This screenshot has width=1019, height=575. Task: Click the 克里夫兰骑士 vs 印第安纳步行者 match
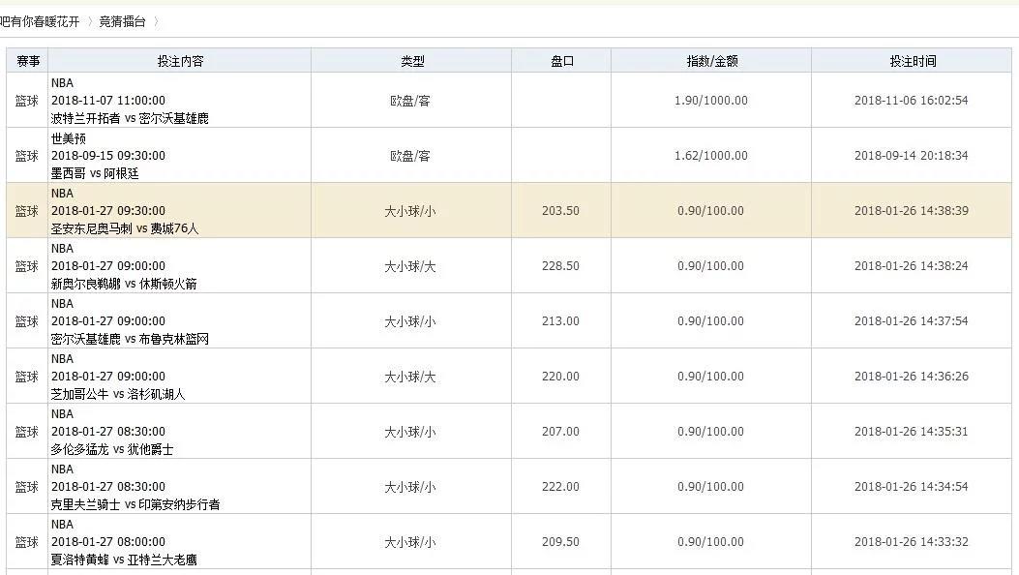(x=135, y=504)
